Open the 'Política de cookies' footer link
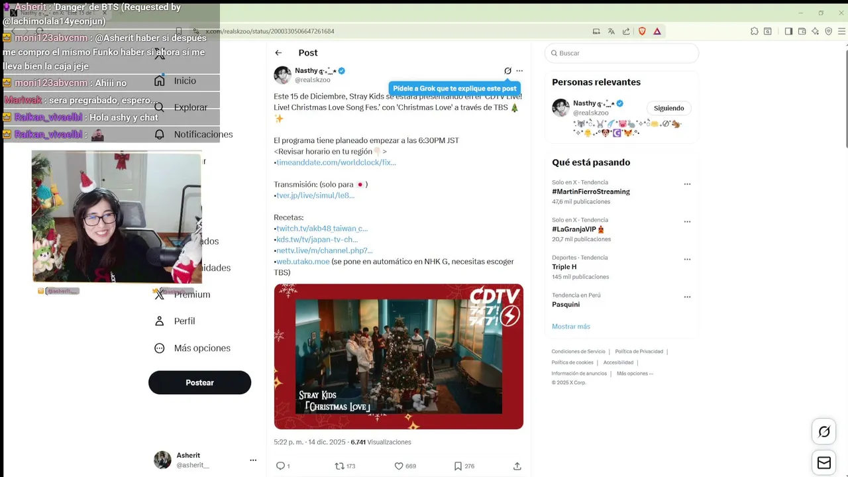Screen dimensions: 848x477 pyautogui.click(x=572, y=363)
